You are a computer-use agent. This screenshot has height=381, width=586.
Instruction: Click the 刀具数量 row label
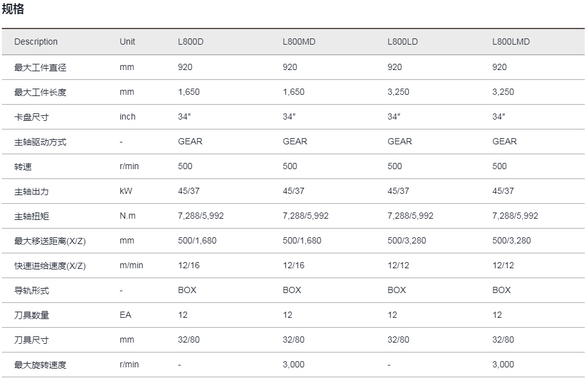click(32, 315)
